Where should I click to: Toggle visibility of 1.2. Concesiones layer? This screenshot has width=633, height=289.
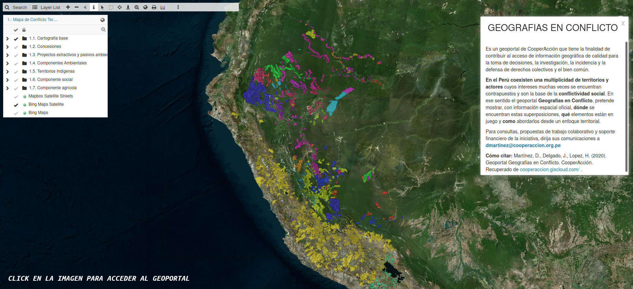[x=16, y=47]
